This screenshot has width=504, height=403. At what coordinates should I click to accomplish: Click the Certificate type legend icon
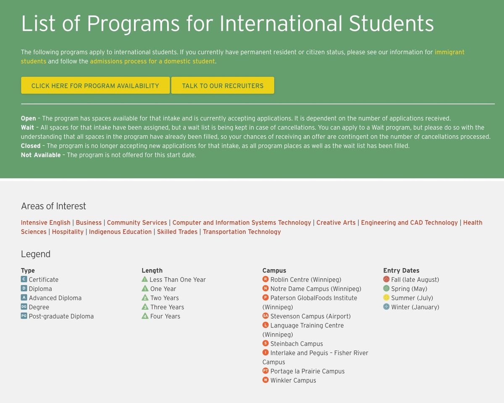pos(24,280)
